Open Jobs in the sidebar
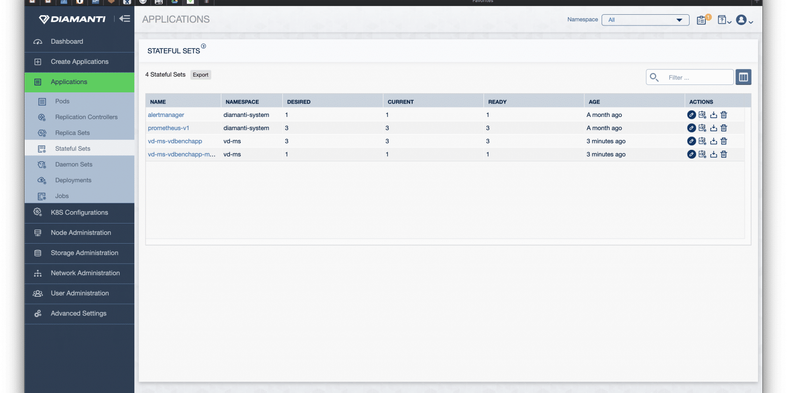The image size is (787, 393). (79, 196)
